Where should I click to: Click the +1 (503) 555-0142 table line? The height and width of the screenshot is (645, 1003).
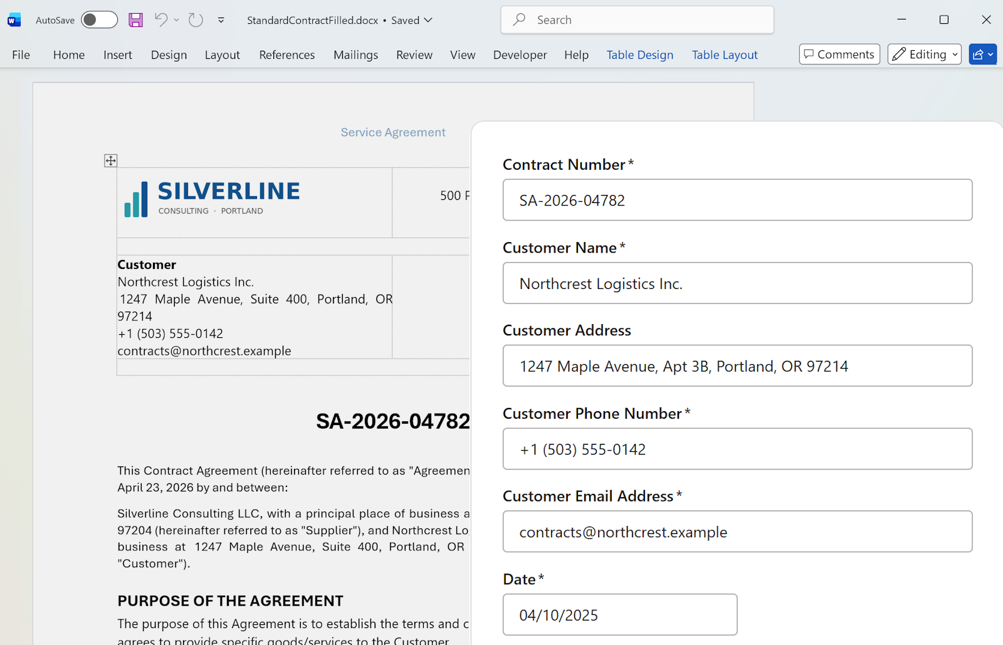pos(171,333)
